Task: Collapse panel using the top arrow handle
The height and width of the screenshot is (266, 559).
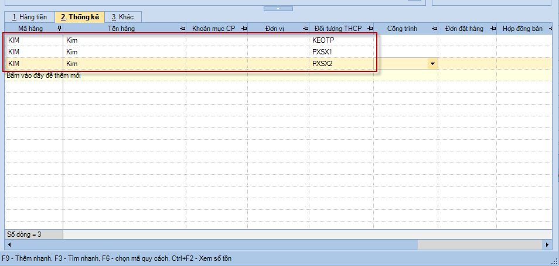Action: tap(278, 9)
